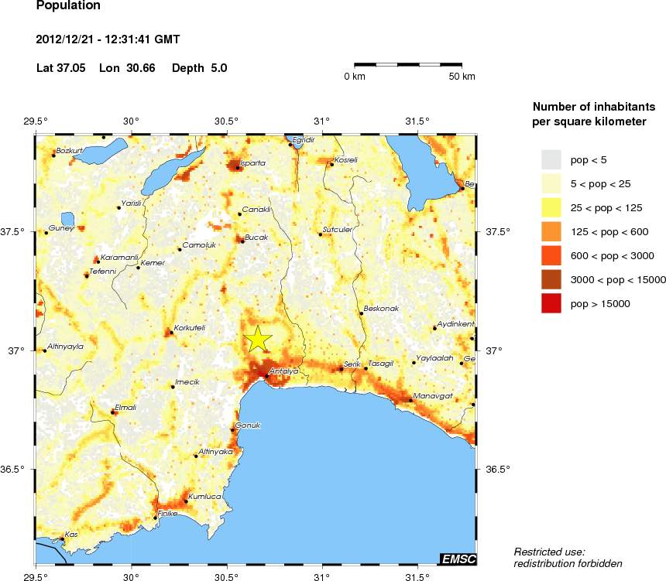Screen dimensions: 666x581
Task: Click the Isparta city dot
Action: (238, 167)
